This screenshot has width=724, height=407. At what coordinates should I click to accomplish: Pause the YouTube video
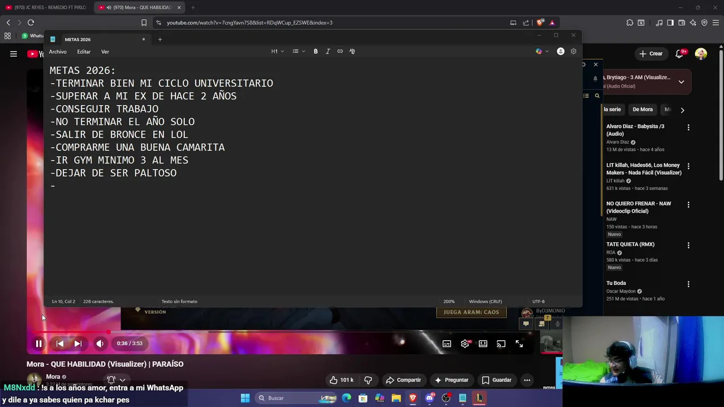[x=38, y=343]
